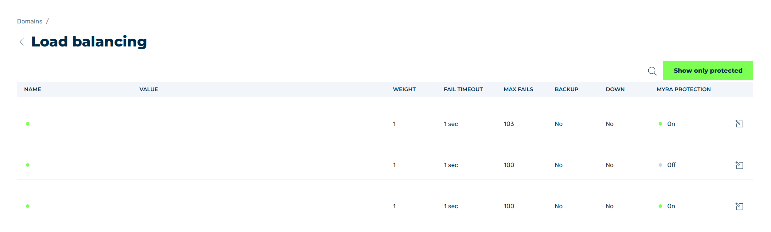Image resolution: width=771 pixels, height=232 pixels.
Task: Open edit icon for the 103 max fails row
Action: [x=739, y=124]
